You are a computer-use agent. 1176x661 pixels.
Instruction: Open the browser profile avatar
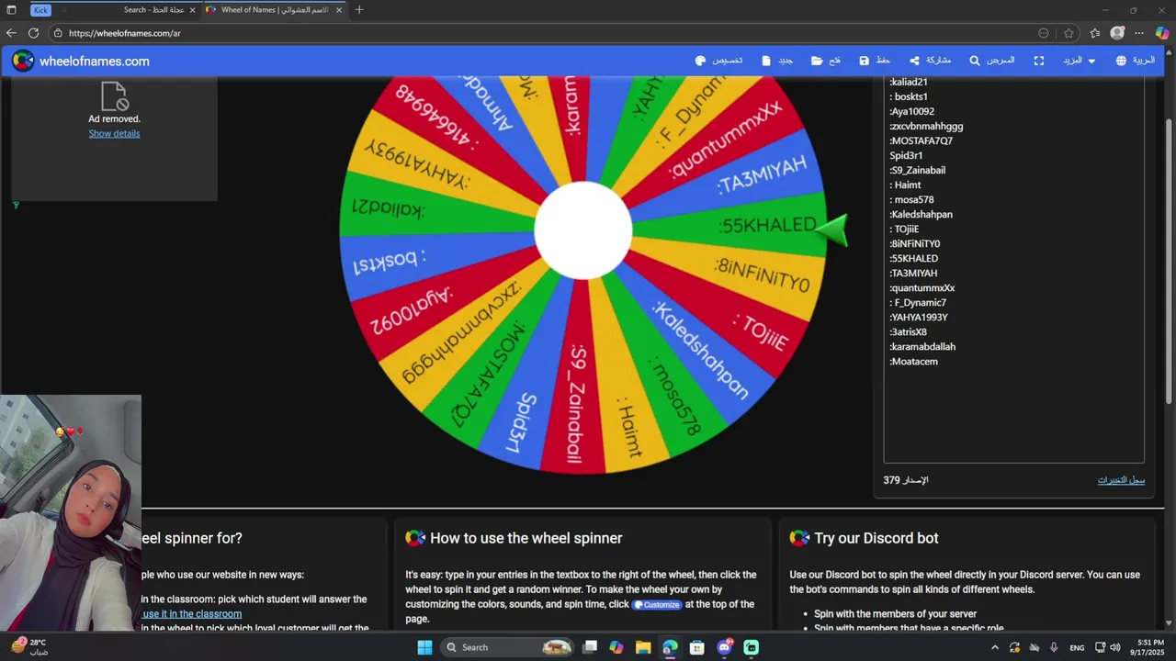[x=1117, y=33]
